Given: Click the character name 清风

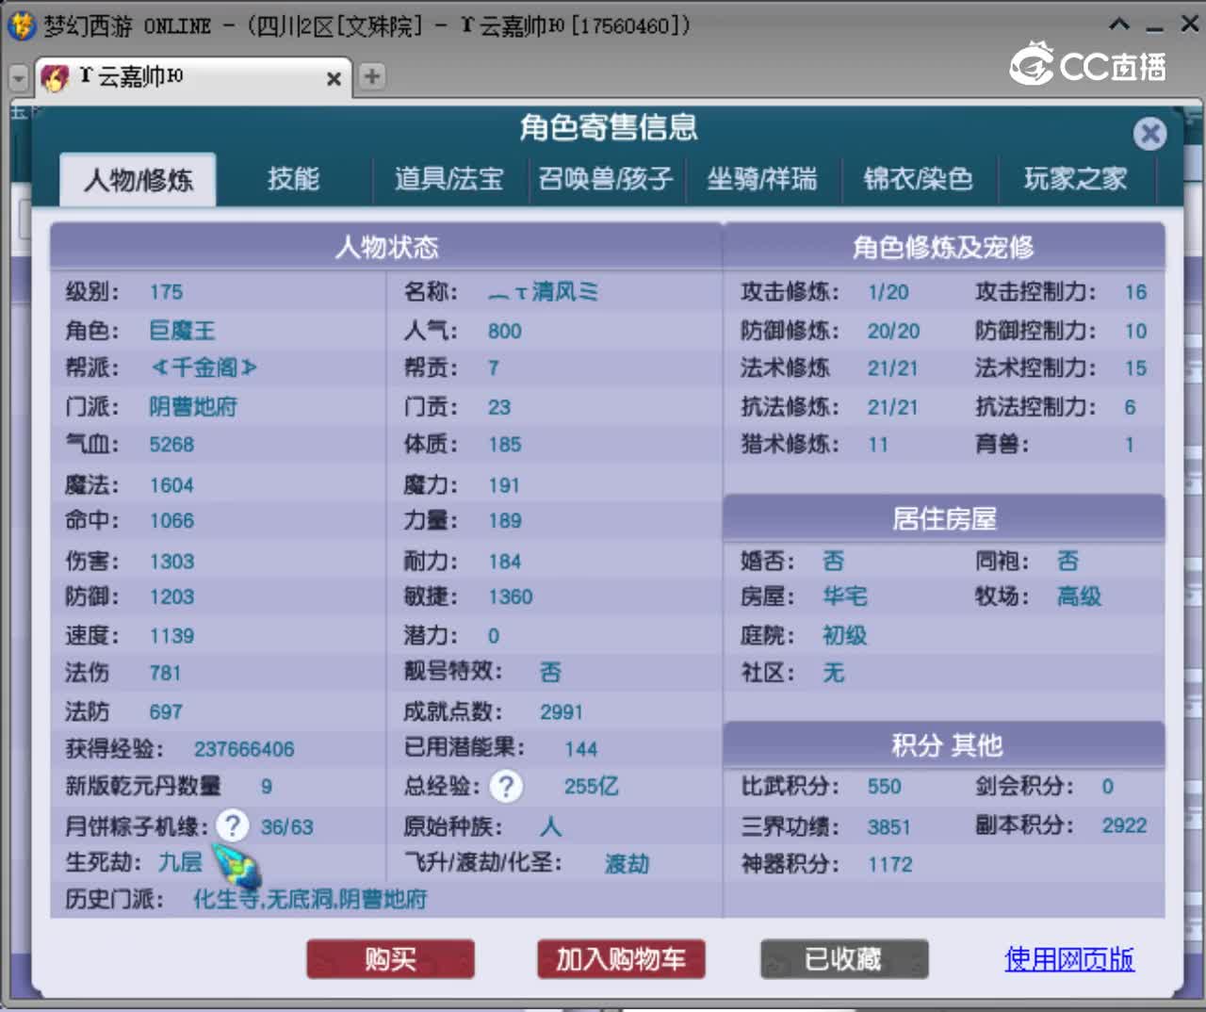Looking at the screenshot, I should [543, 292].
